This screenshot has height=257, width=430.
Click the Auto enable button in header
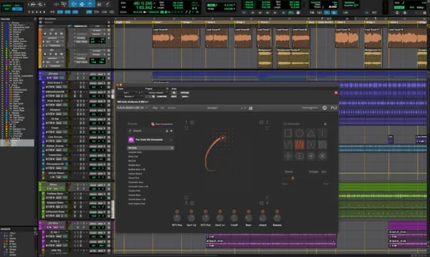[x=173, y=93]
